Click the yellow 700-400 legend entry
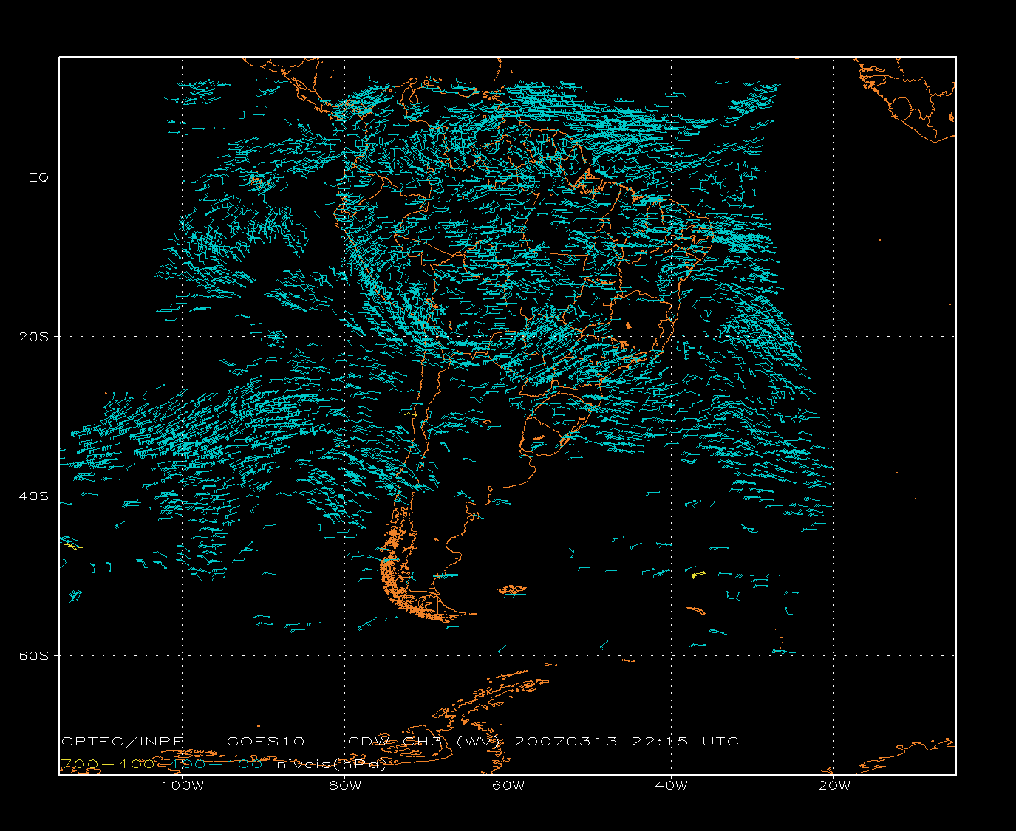1016x831 pixels. tap(108, 764)
